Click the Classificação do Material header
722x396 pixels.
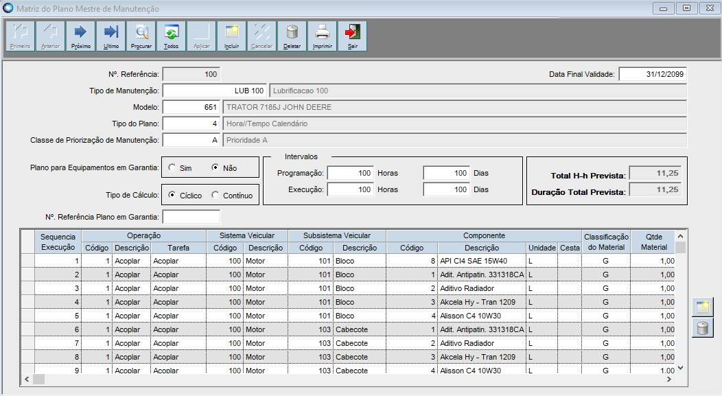pyautogui.click(x=606, y=242)
